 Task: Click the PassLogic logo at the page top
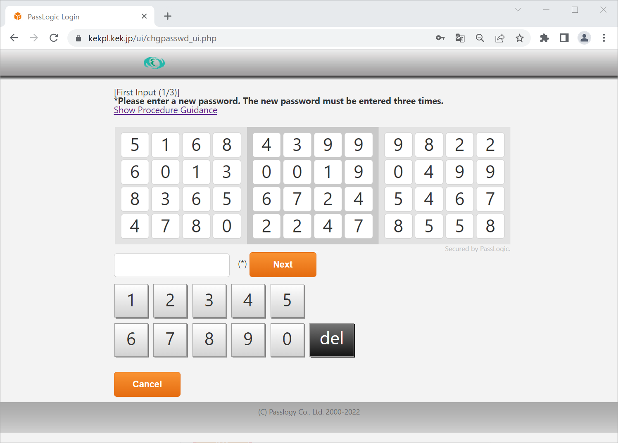[x=154, y=63]
